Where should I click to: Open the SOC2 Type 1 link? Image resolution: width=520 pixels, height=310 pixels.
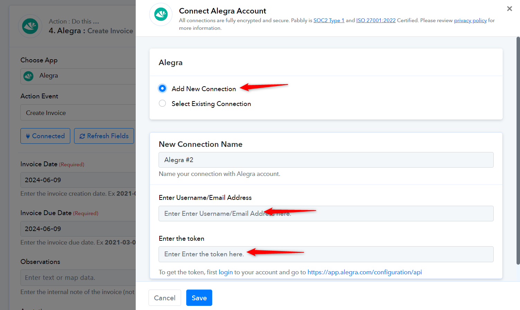point(329,20)
